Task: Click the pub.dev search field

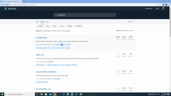Action: click(85, 15)
